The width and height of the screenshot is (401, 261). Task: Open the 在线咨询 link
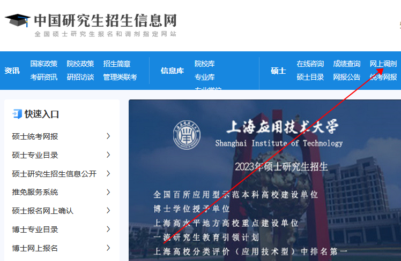point(310,64)
